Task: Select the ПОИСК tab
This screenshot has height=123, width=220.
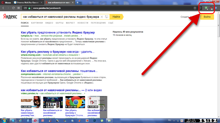Action: (x=25, y=23)
